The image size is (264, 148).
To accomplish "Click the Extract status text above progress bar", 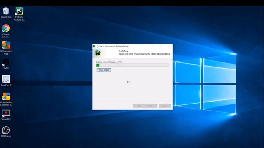I will click(109, 62).
